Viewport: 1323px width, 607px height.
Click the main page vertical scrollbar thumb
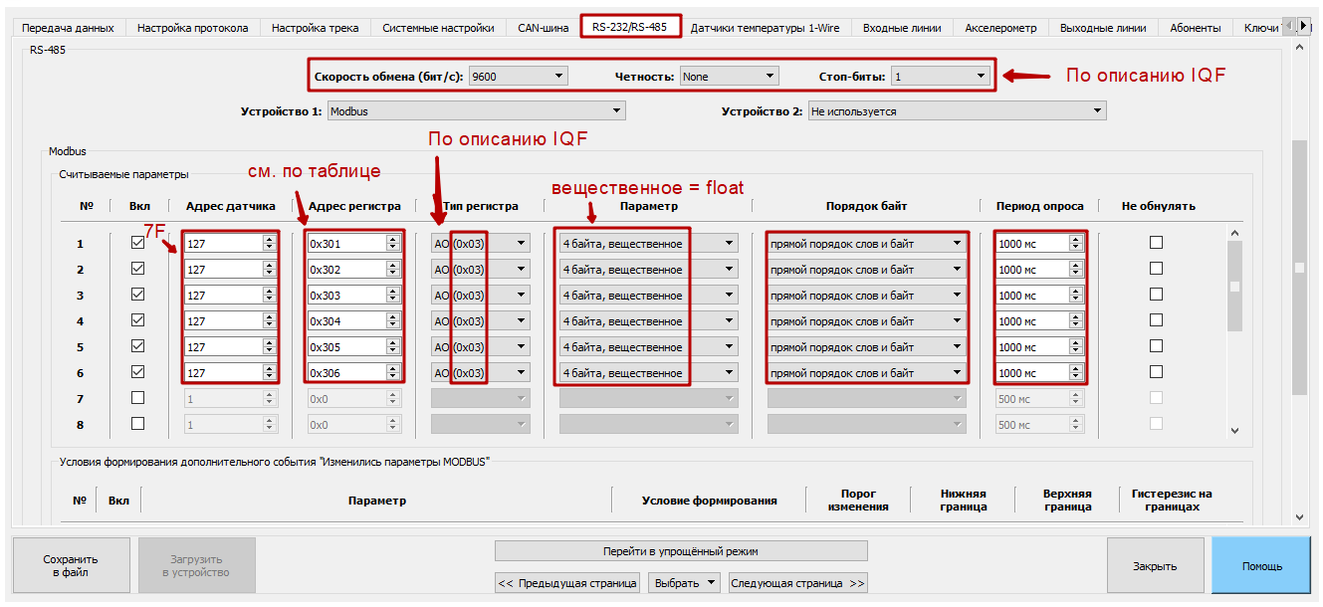pyautogui.click(x=1299, y=267)
